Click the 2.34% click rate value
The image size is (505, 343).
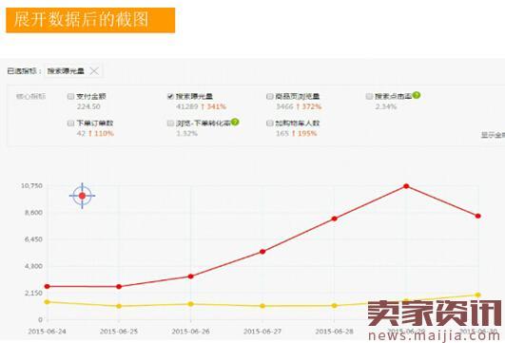click(x=386, y=106)
